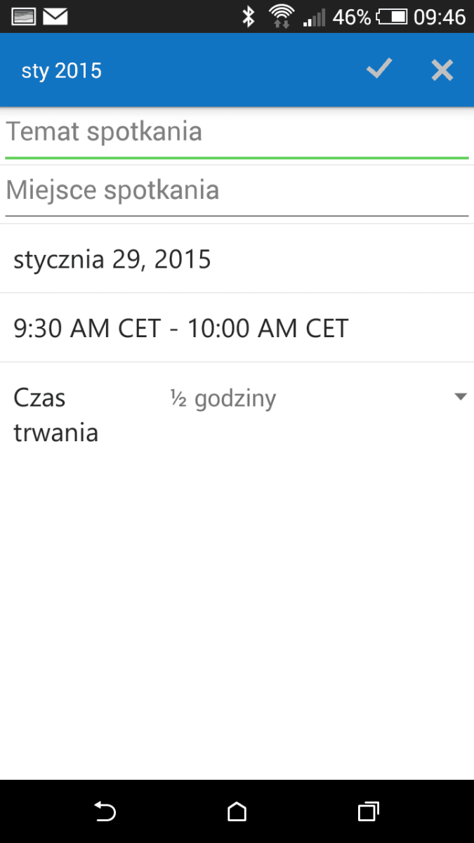Tap the Wi-Fi status icon
Viewport: 474px width, 843px height.
coord(282,16)
